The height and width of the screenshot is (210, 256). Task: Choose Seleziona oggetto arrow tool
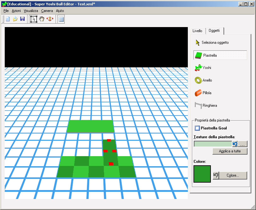tap(212, 43)
